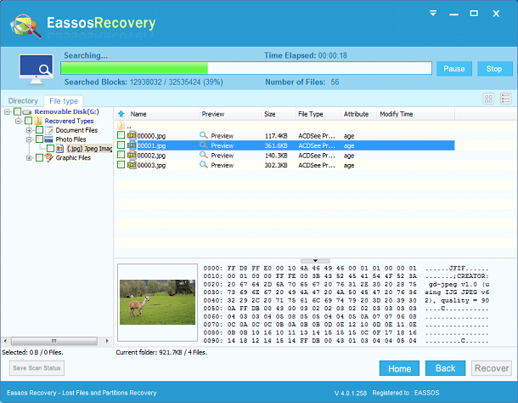Click the tree panel horizontal scrollbar thumb
Viewport: 518px width, 403px height.
coord(54,341)
